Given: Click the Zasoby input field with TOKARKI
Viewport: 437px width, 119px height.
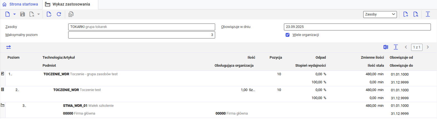Looking at the screenshot, I should click(141, 27).
